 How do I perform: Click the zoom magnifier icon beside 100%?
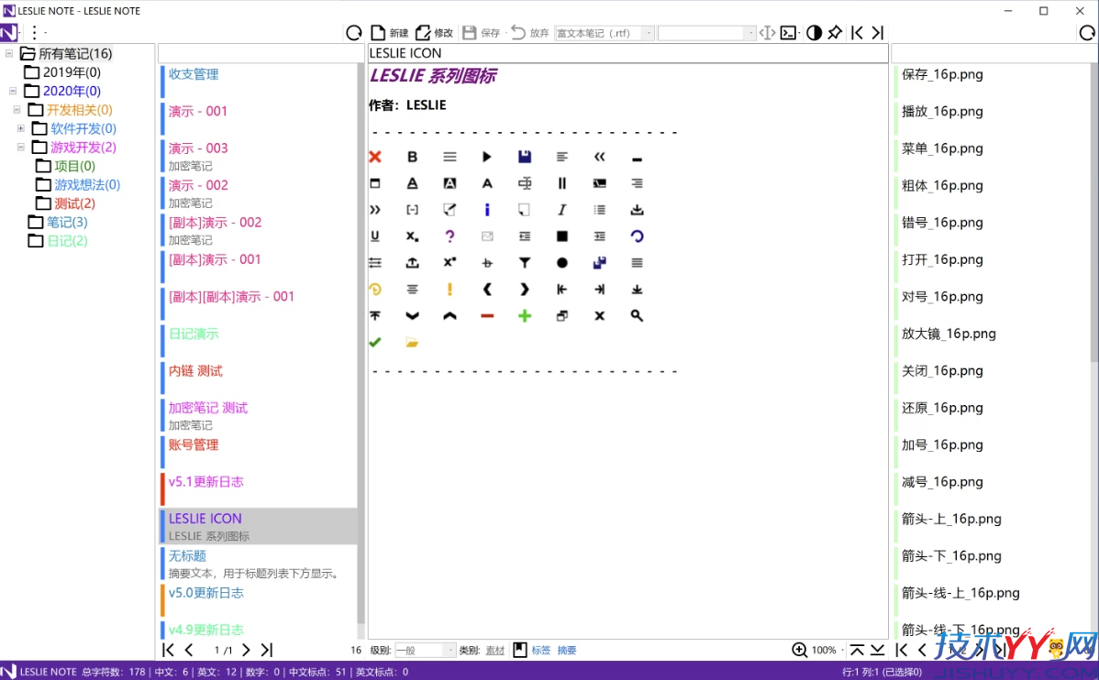[800, 650]
